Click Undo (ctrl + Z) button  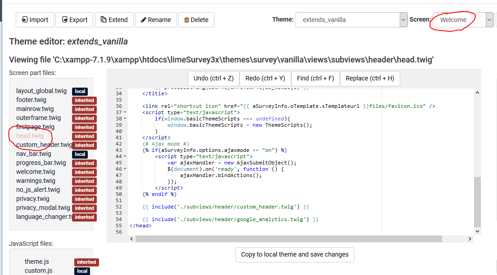pyautogui.click(x=213, y=78)
